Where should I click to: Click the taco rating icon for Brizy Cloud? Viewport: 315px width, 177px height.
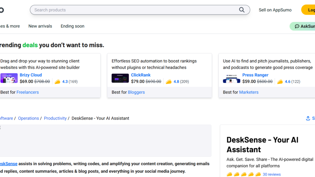pos(57,82)
